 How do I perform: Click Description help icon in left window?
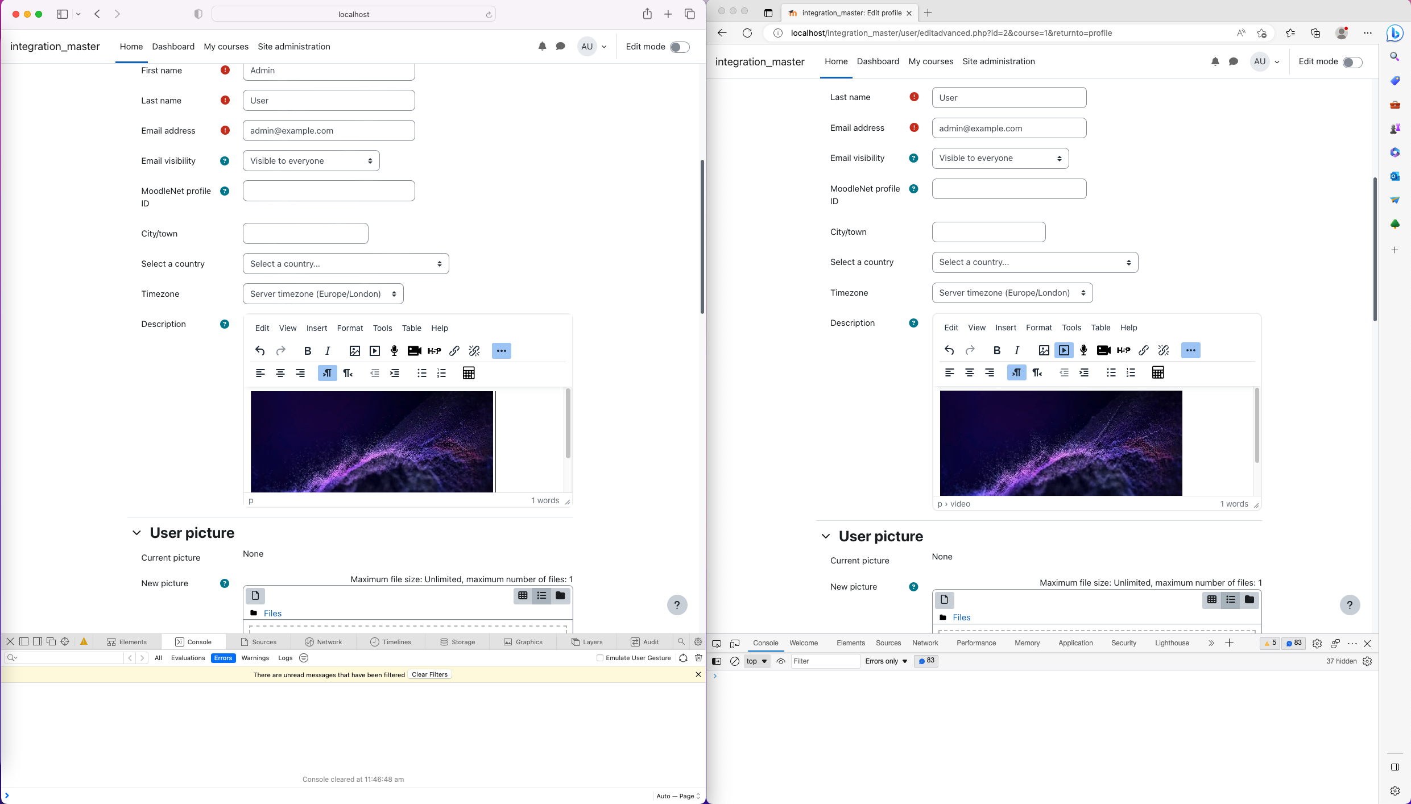coord(225,324)
